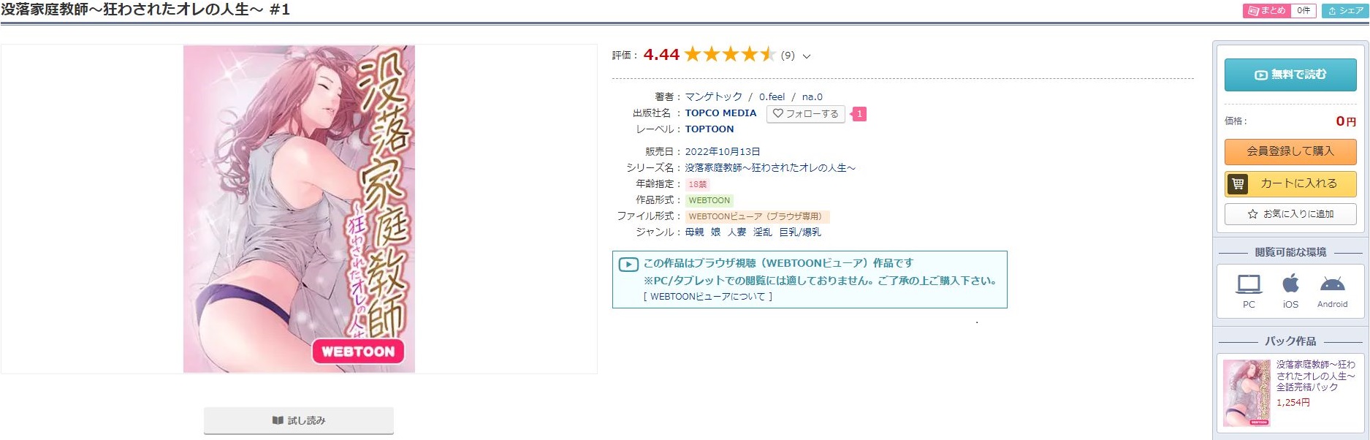This screenshot has height=440, width=1370.
Task: Click the iOS Apple icon
Action: [x=1290, y=283]
